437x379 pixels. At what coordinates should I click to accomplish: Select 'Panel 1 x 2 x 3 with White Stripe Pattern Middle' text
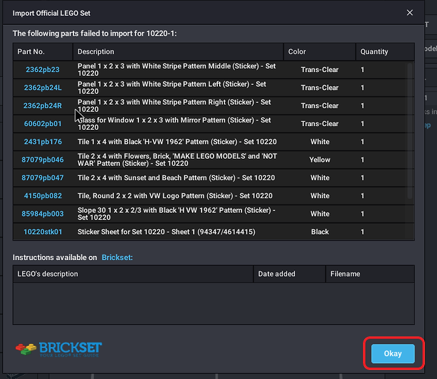coord(177,70)
